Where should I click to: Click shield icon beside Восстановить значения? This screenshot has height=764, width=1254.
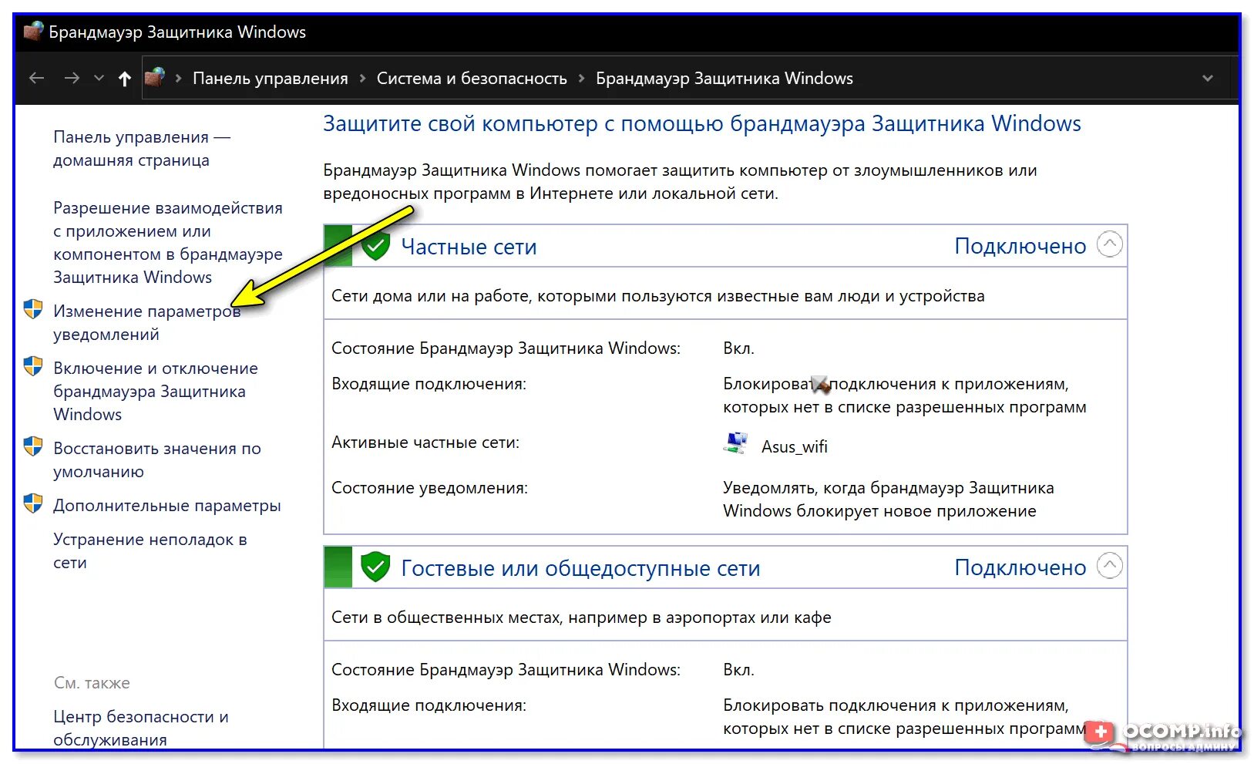pos(33,446)
